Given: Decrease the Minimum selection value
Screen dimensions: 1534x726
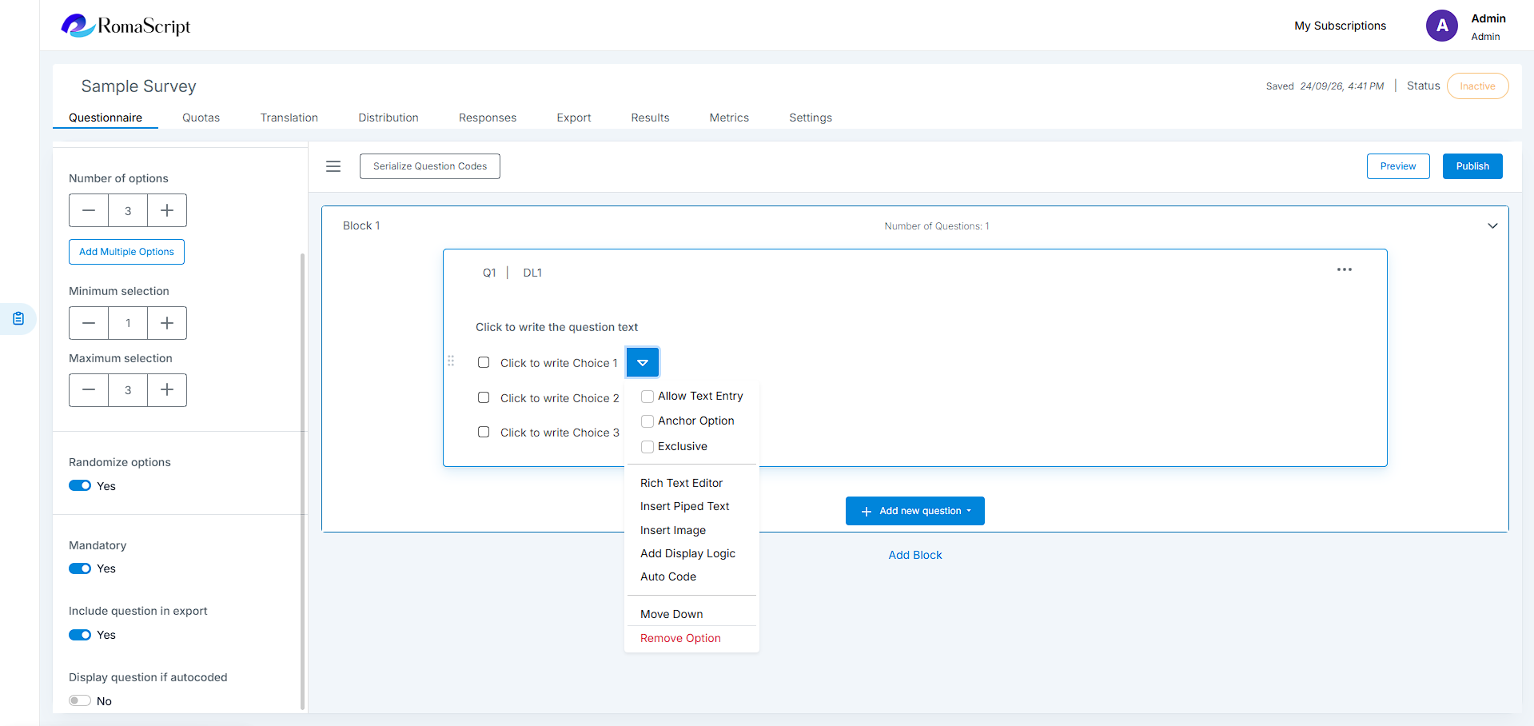Looking at the screenshot, I should (89, 323).
